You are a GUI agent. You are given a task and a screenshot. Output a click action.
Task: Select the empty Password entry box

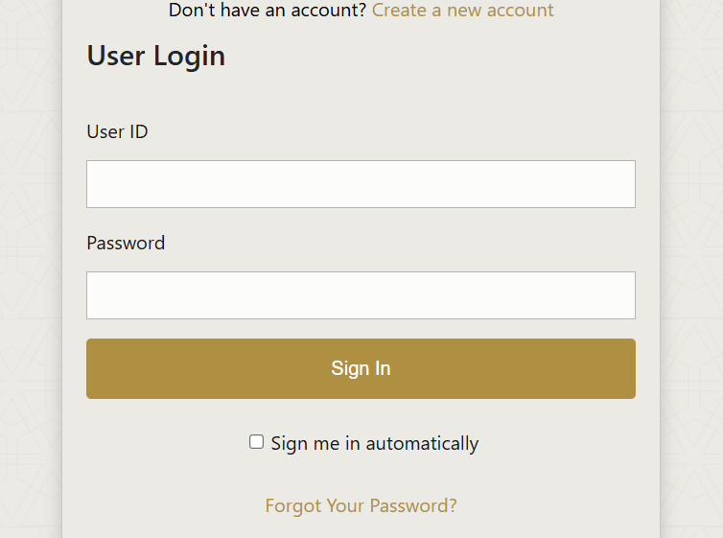[x=361, y=295]
